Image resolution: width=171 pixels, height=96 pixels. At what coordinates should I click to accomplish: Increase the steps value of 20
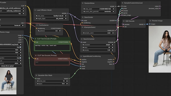click(113, 47)
